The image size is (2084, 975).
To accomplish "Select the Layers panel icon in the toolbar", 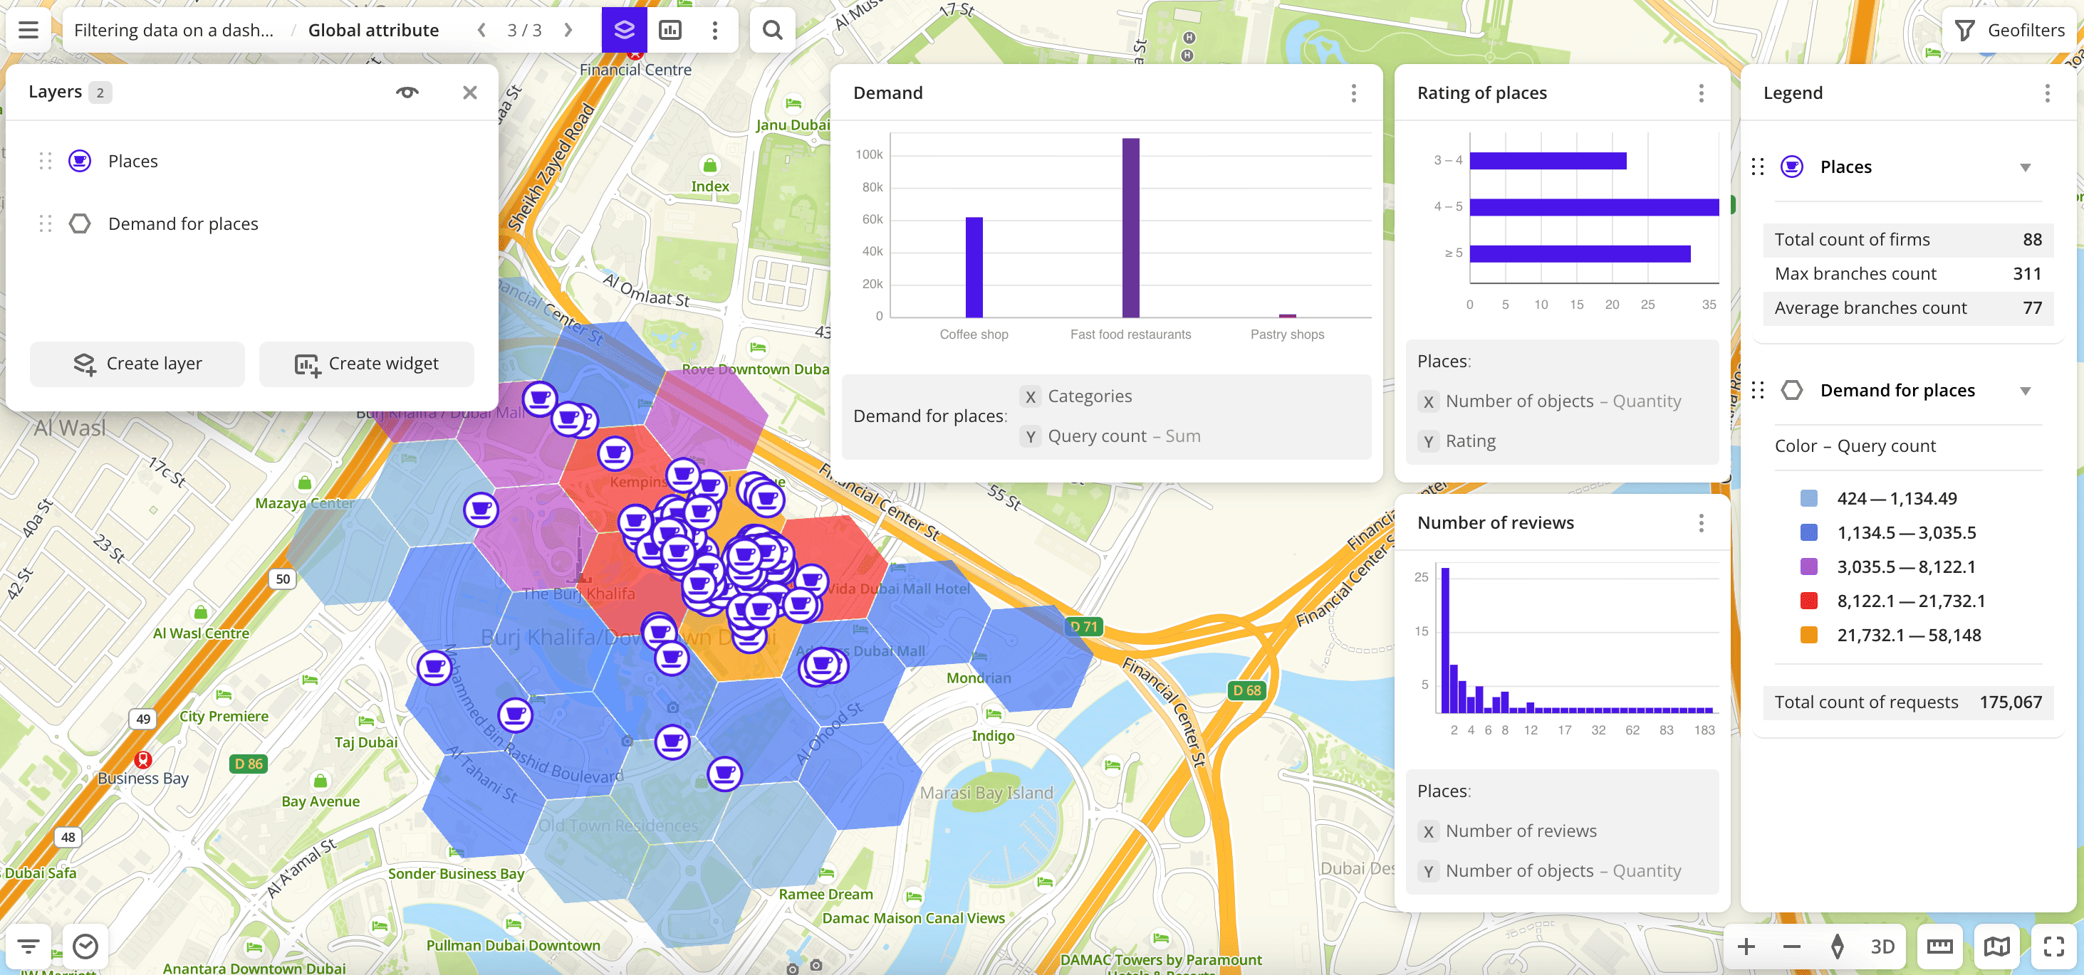I will (x=624, y=30).
